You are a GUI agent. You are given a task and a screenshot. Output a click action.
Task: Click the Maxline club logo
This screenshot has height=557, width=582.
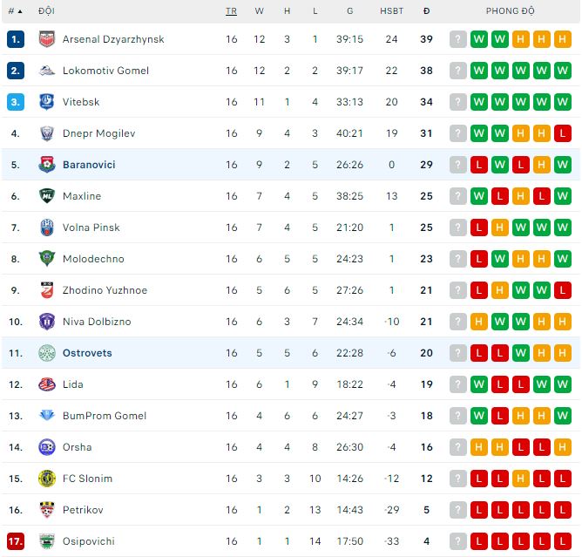47,196
